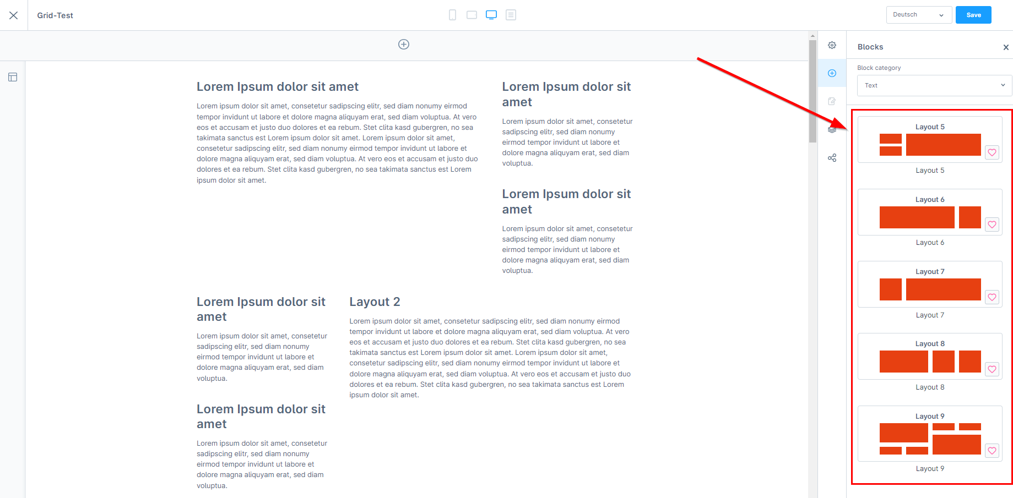Click the Layout 6 caption below thumbnail

[930, 243]
